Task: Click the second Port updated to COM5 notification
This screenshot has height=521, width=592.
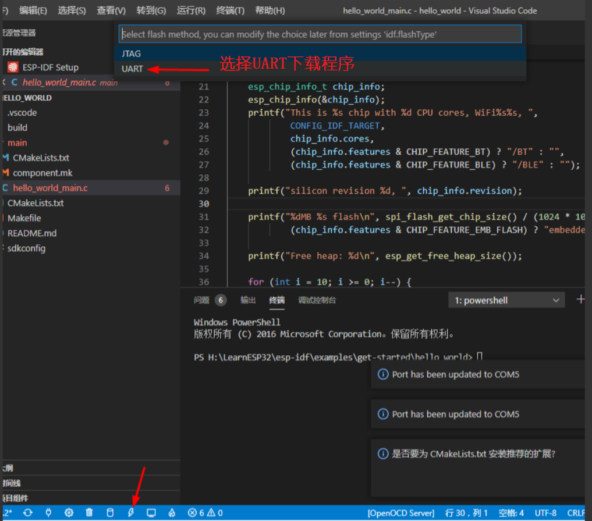Action: 478,414
